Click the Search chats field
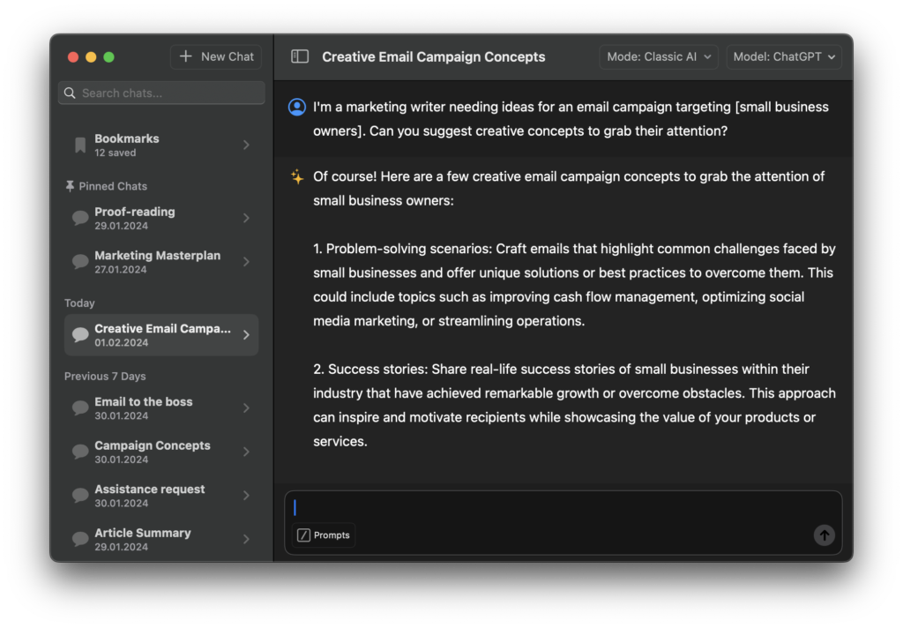This screenshot has height=628, width=903. (x=161, y=93)
